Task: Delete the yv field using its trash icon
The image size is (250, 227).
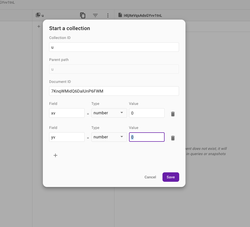Action: [173, 138]
